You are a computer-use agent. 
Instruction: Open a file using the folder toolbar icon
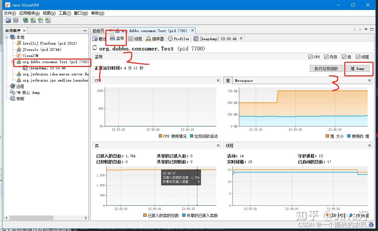tap(8, 20)
